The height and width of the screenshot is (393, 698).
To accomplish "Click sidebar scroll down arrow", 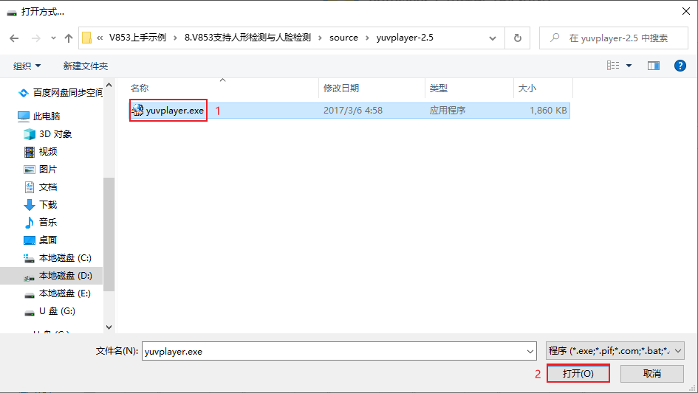I will 109,327.
